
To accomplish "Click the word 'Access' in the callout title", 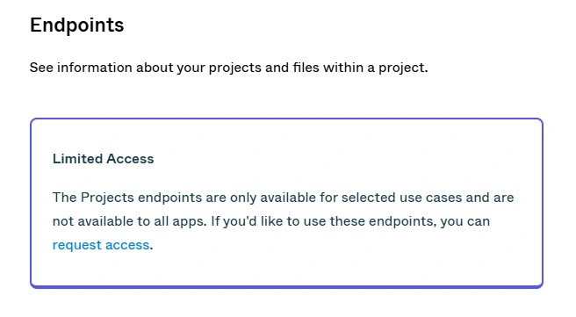I will tap(131, 159).
